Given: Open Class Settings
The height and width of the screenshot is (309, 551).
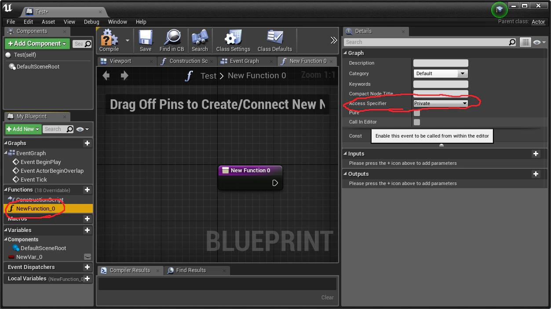Looking at the screenshot, I should coord(233,41).
